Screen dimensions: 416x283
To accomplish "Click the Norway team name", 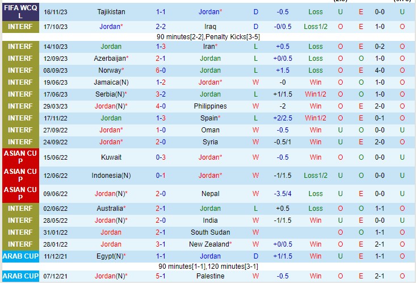I will click(110, 70).
